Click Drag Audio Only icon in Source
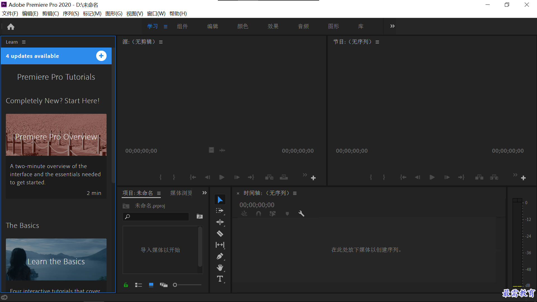The width and height of the screenshot is (537, 302). pyautogui.click(x=222, y=150)
